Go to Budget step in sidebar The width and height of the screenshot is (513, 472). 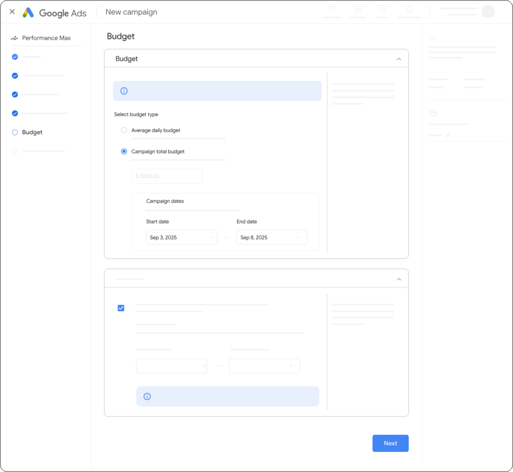click(32, 132)
